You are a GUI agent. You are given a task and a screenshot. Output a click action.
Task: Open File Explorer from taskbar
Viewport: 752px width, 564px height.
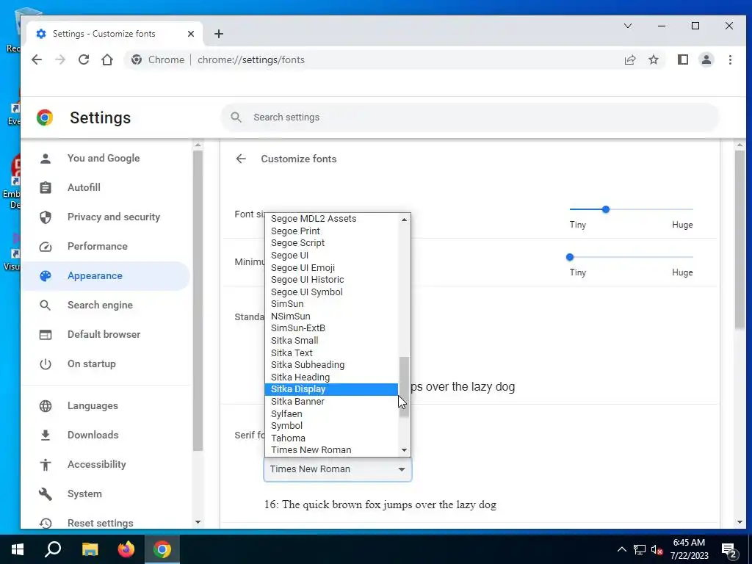(x=90, y=549)
